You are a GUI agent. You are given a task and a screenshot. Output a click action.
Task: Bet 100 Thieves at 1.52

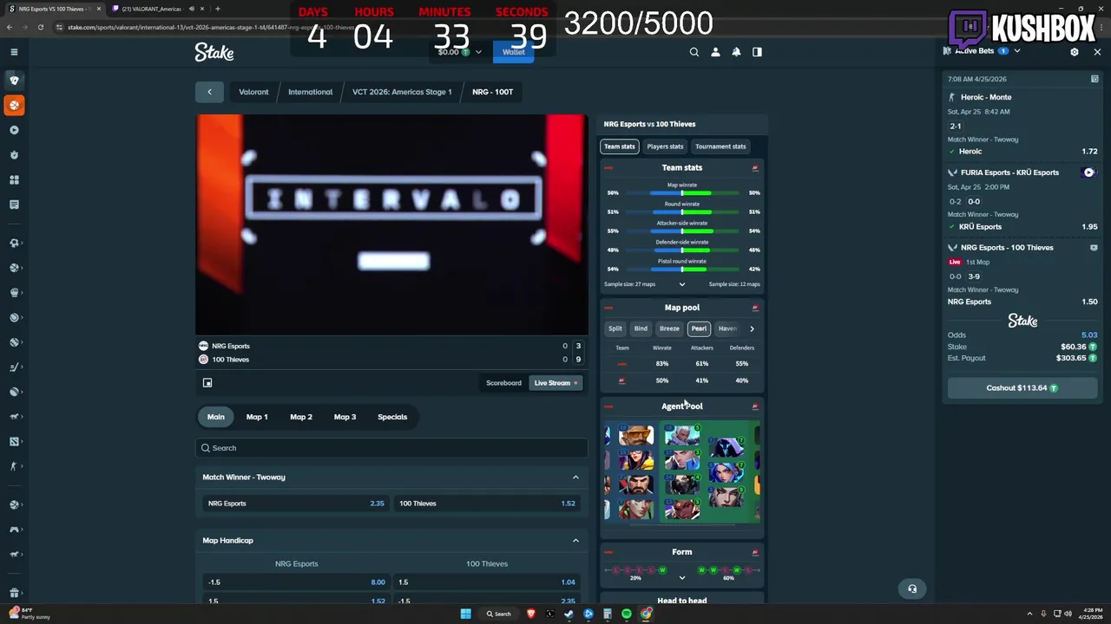487,504
